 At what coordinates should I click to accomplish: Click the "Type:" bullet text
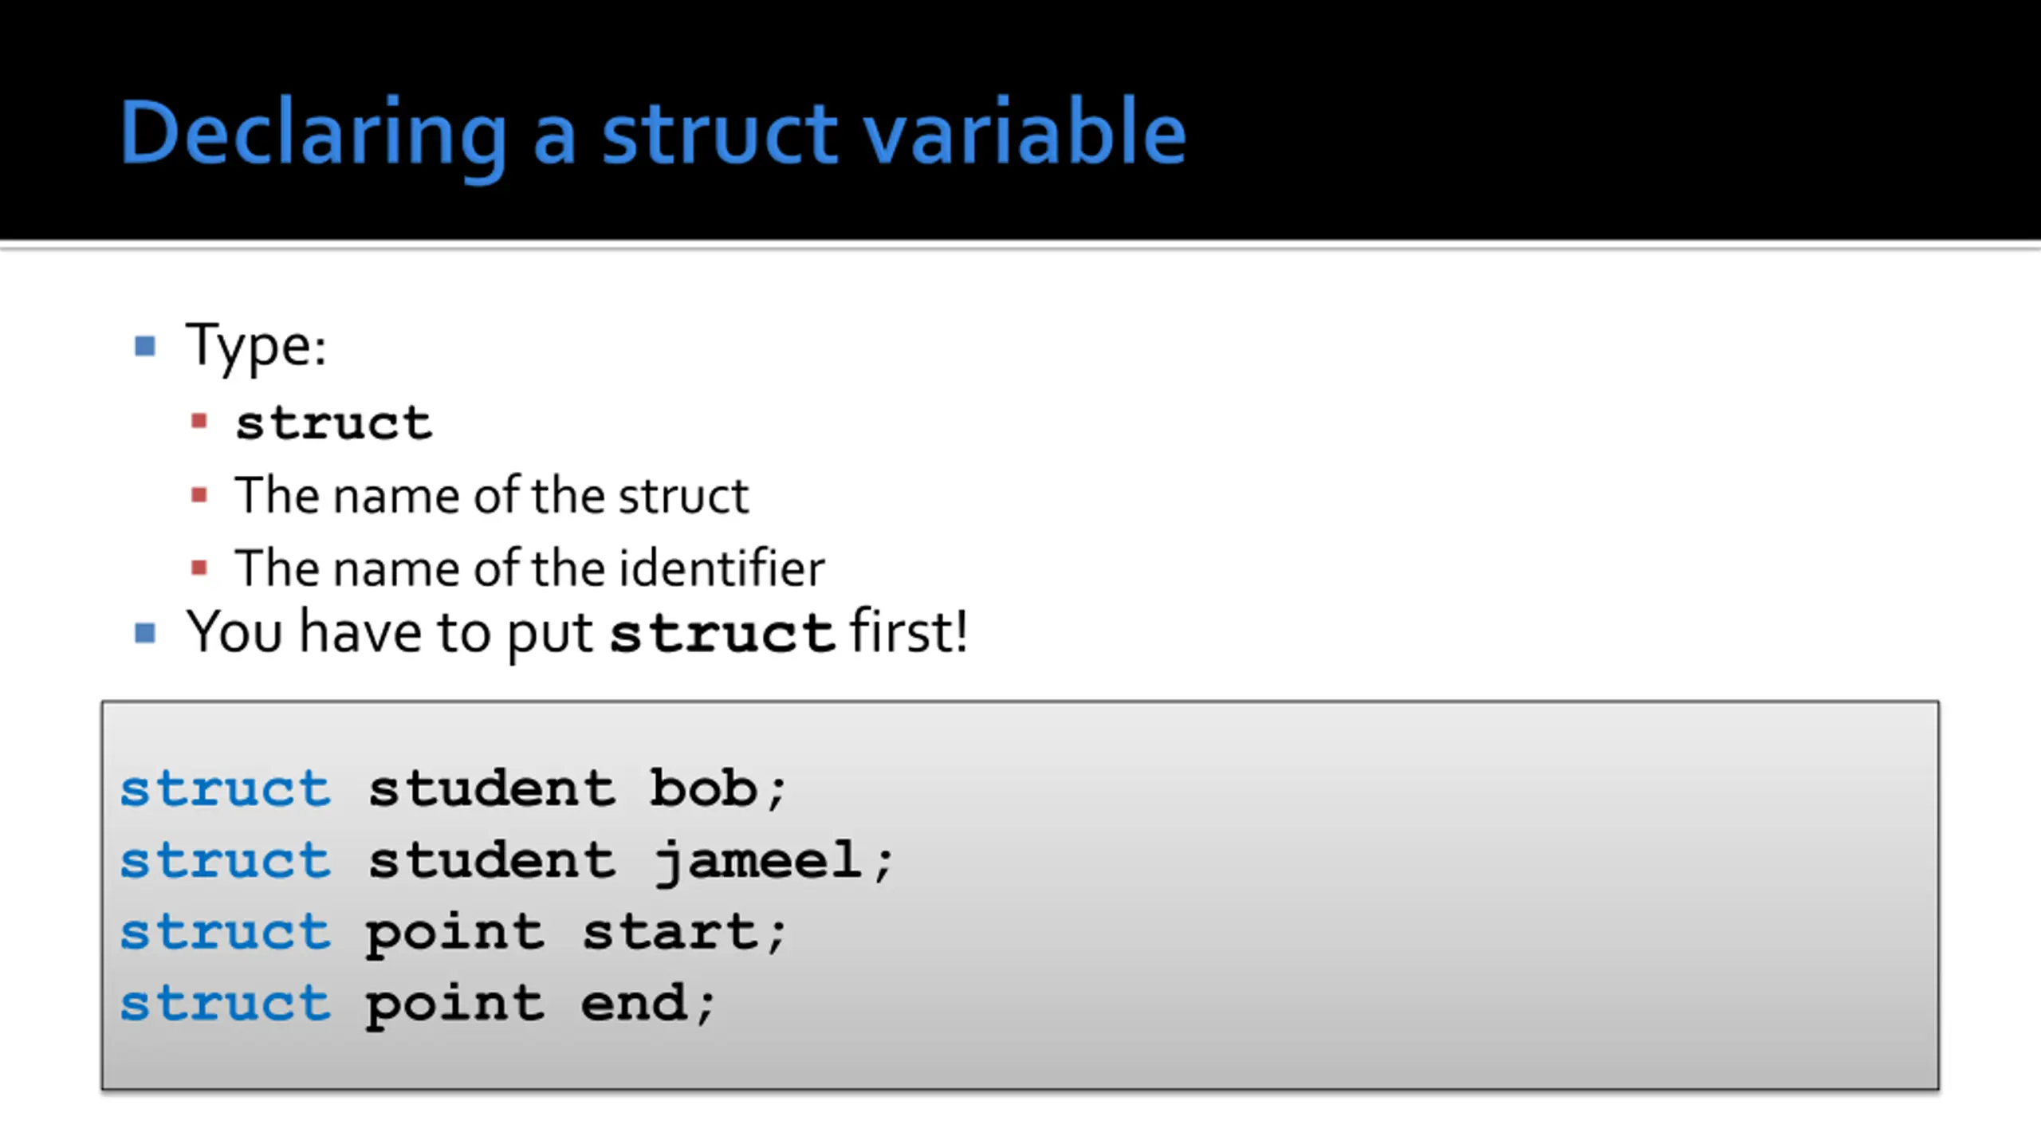click(256, 346)
